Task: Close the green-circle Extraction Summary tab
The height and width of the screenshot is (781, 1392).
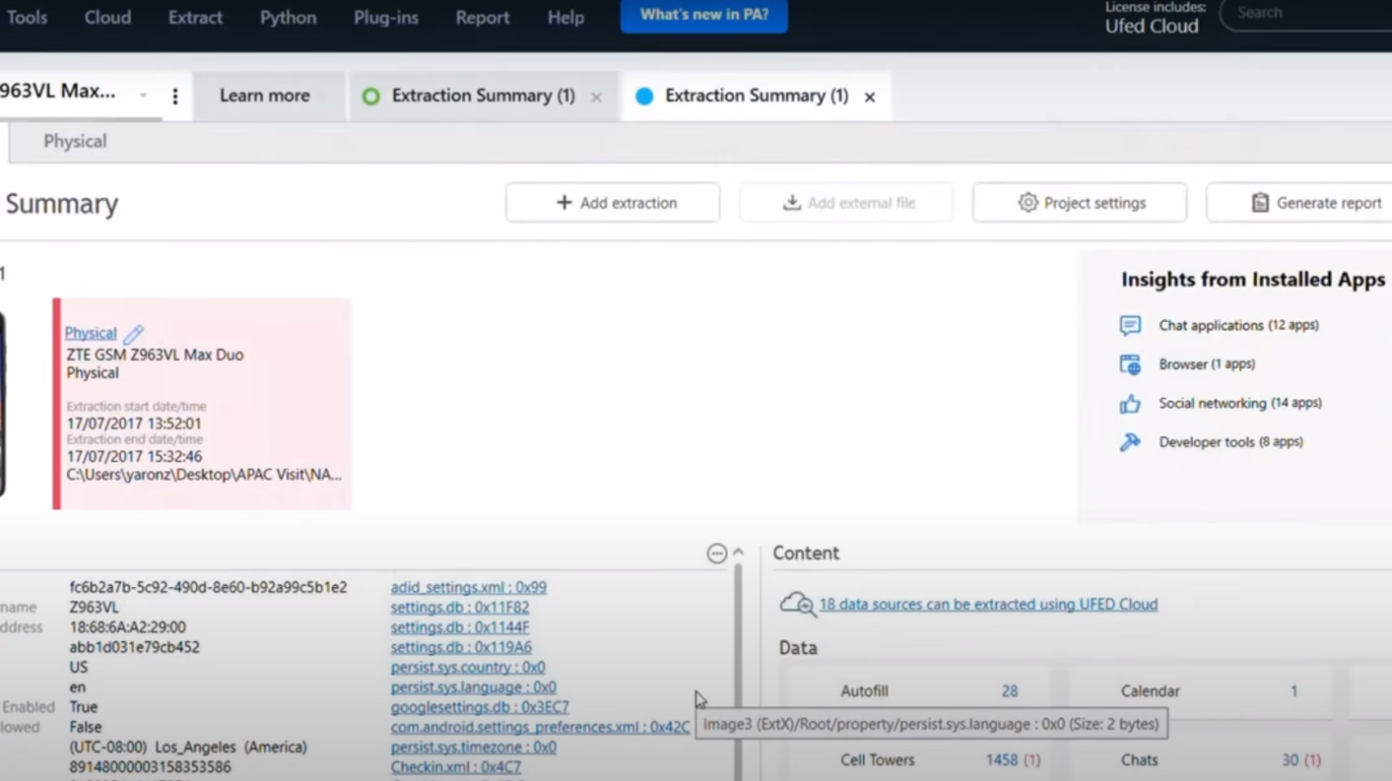Action: pos(596,97)
